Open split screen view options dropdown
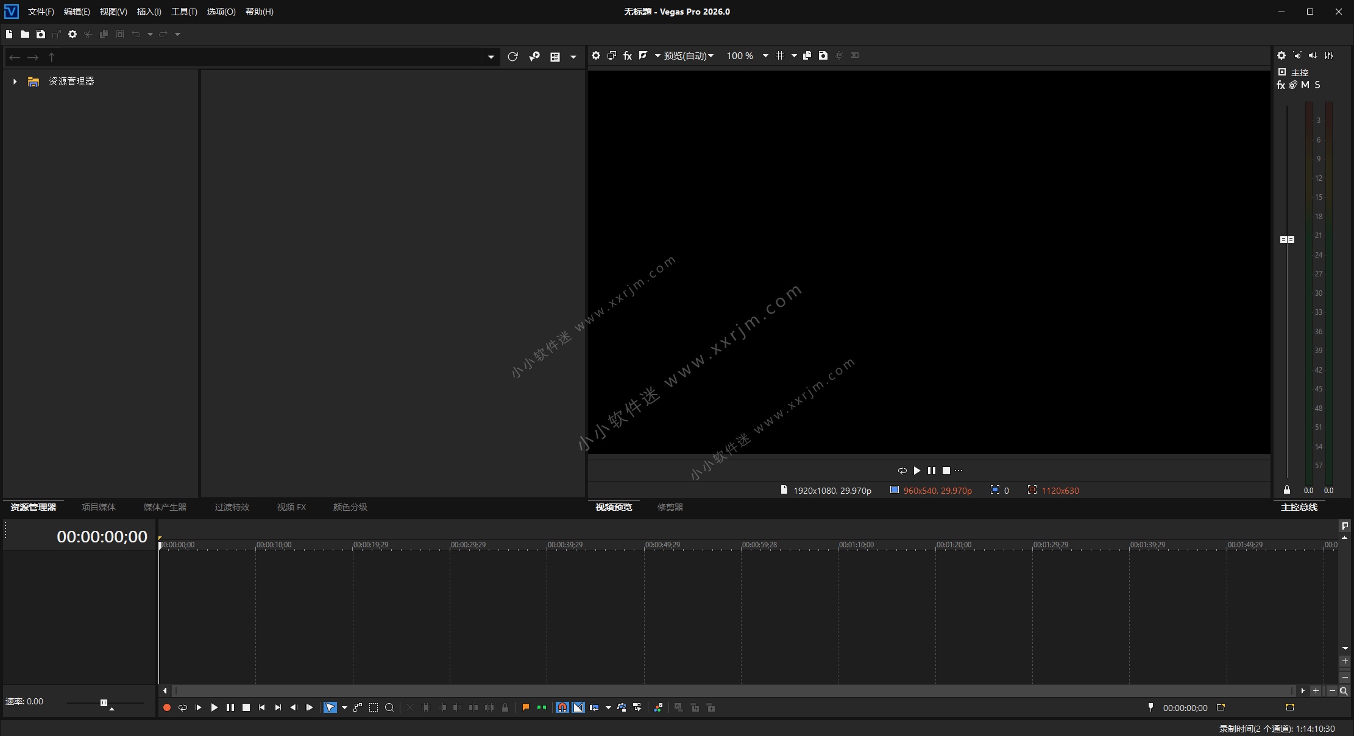 click(658, 55)
